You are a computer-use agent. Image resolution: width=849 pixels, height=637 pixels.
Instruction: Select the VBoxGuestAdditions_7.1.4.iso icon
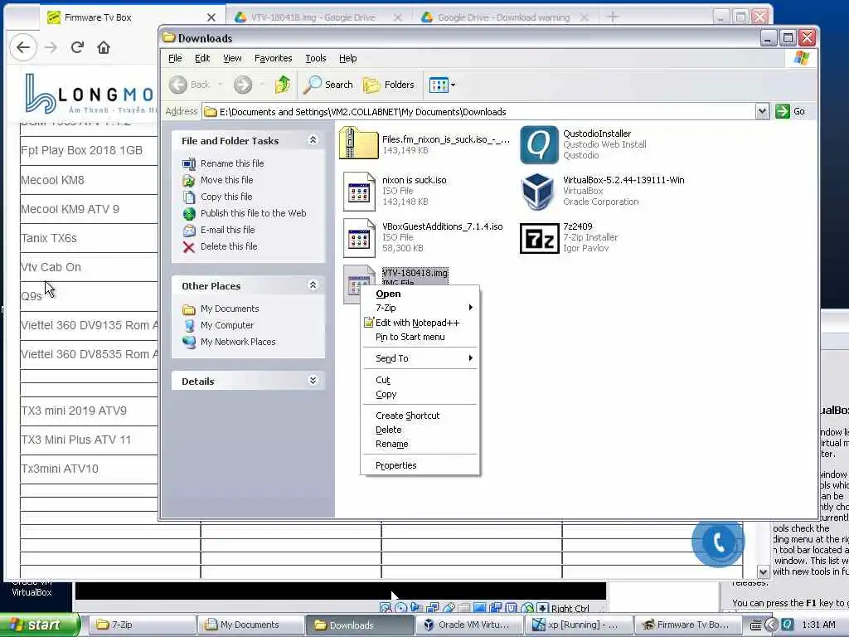[x=358, y=237]
